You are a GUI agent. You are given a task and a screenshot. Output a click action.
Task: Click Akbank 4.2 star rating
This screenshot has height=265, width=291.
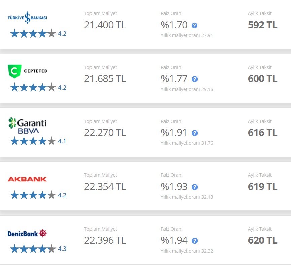pos(38,195)
